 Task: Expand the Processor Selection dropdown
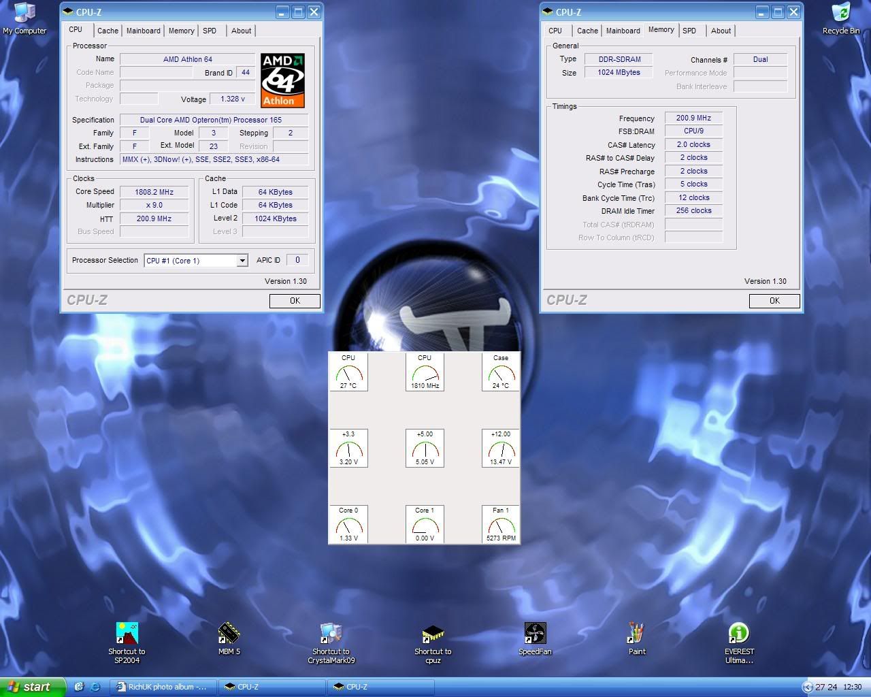(x=242, y=261)
